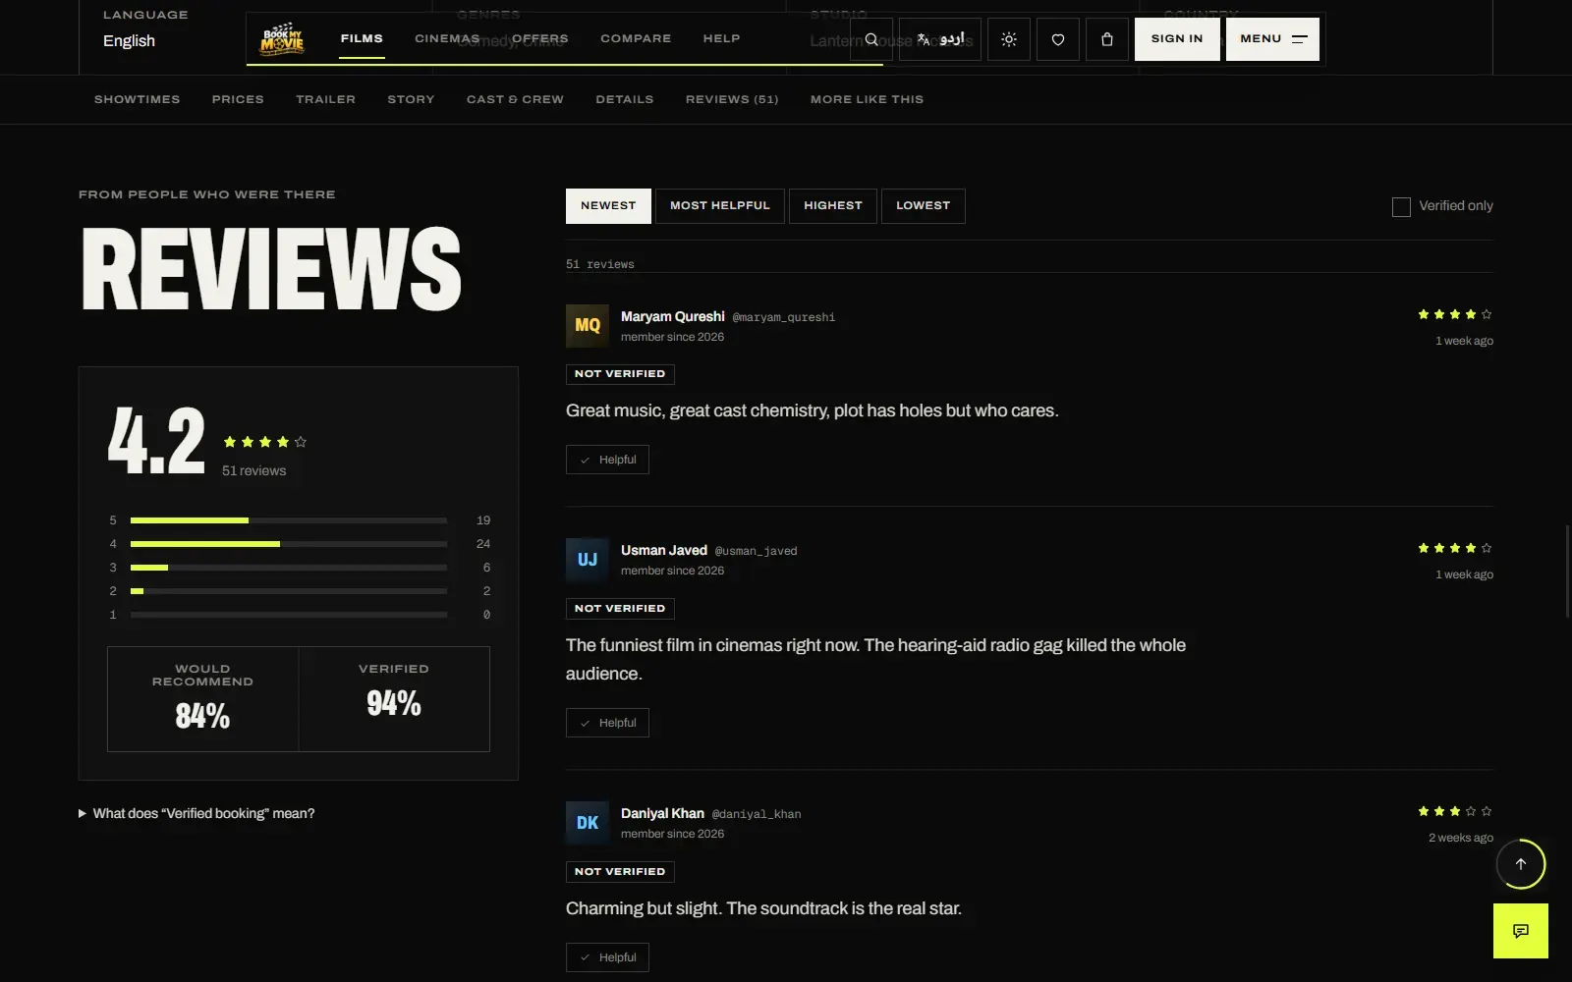Screen dimensions: 1572x982
Task: Open the Help nav item
Action: [x=722, y=38]
